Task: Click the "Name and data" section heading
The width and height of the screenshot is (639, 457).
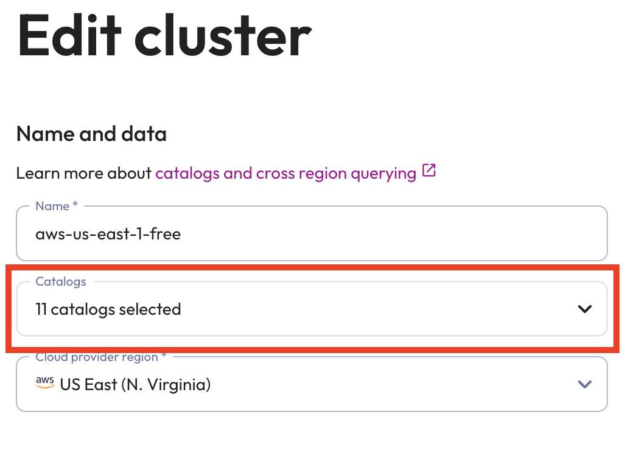Action: (x=91, y=134)
